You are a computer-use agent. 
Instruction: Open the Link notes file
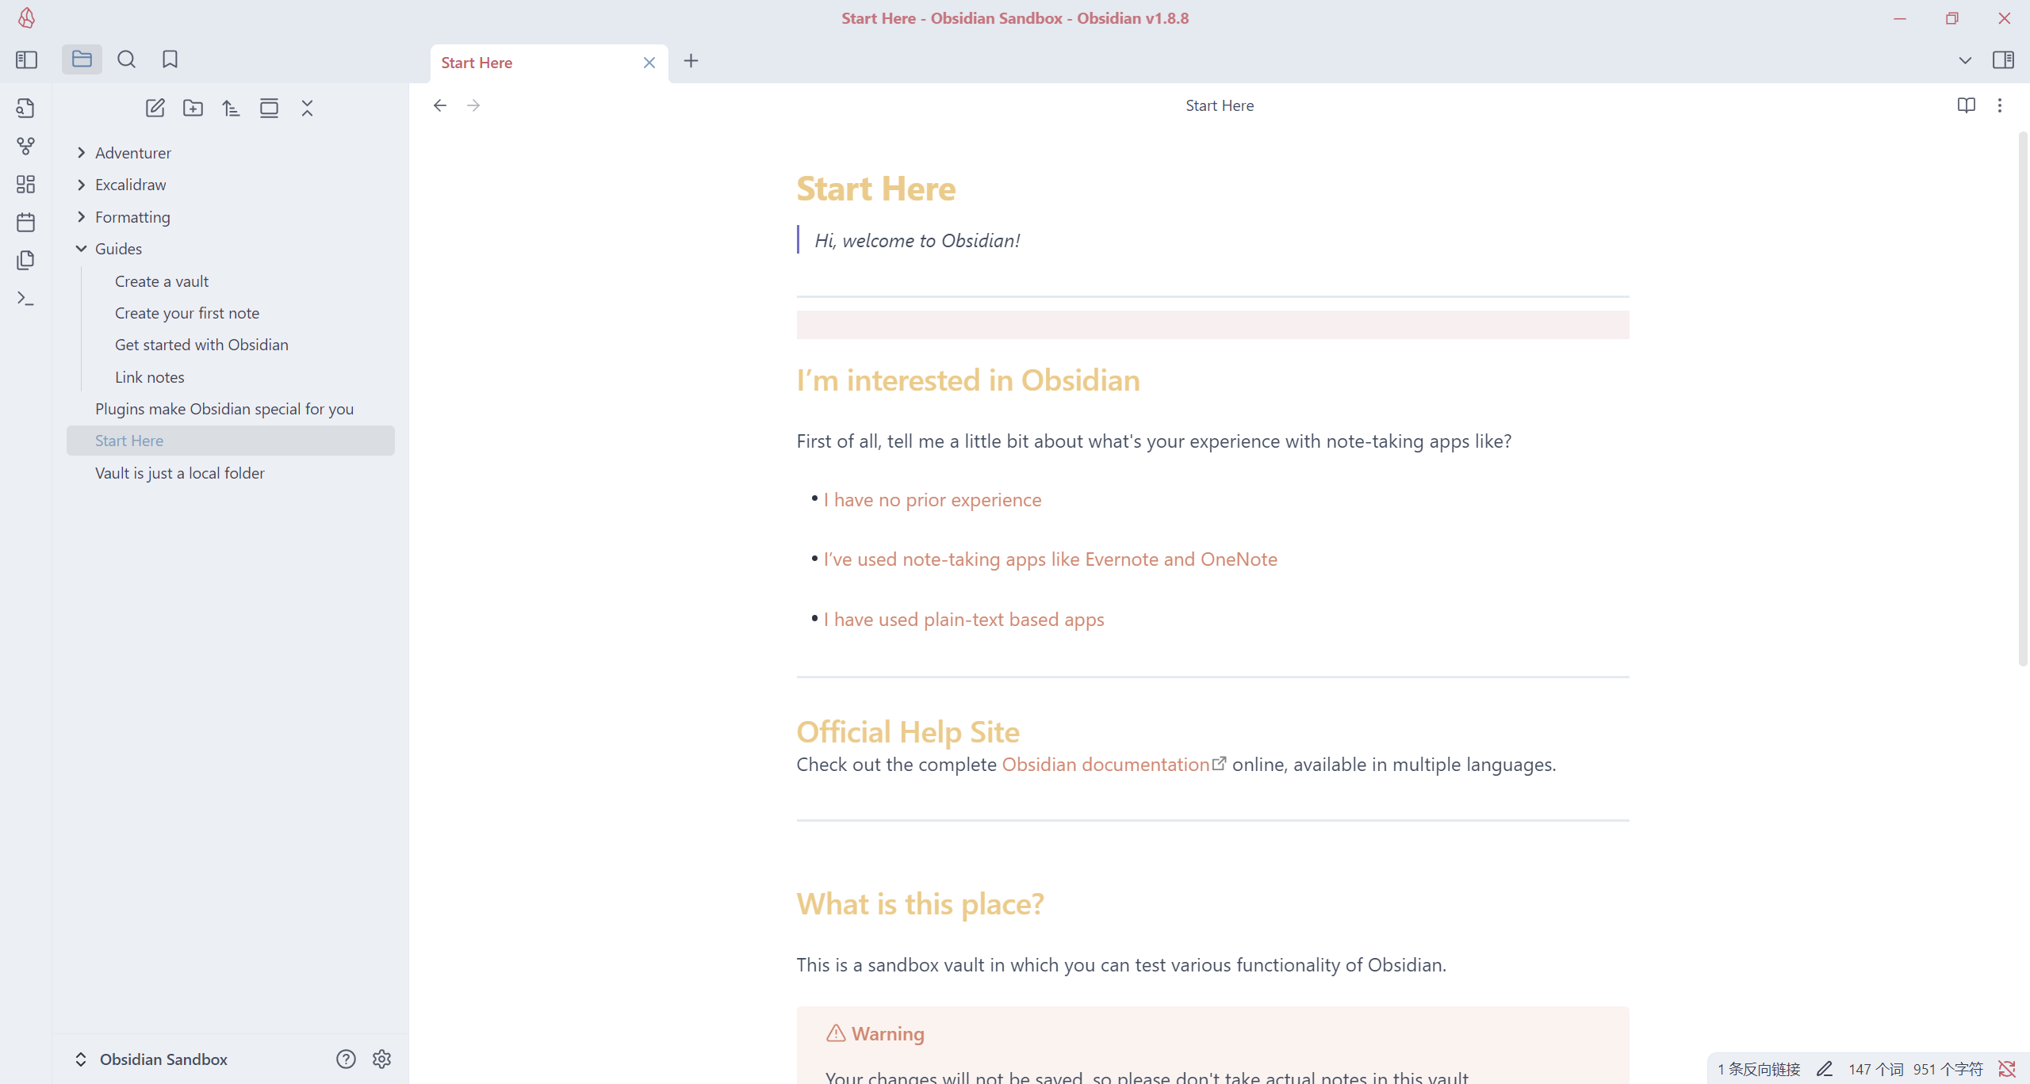[x=150, y=377]
